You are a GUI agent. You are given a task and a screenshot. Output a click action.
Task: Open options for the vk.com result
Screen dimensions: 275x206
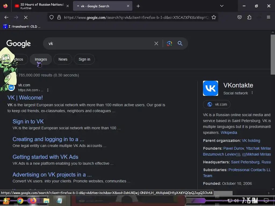[x=48, y=90]
